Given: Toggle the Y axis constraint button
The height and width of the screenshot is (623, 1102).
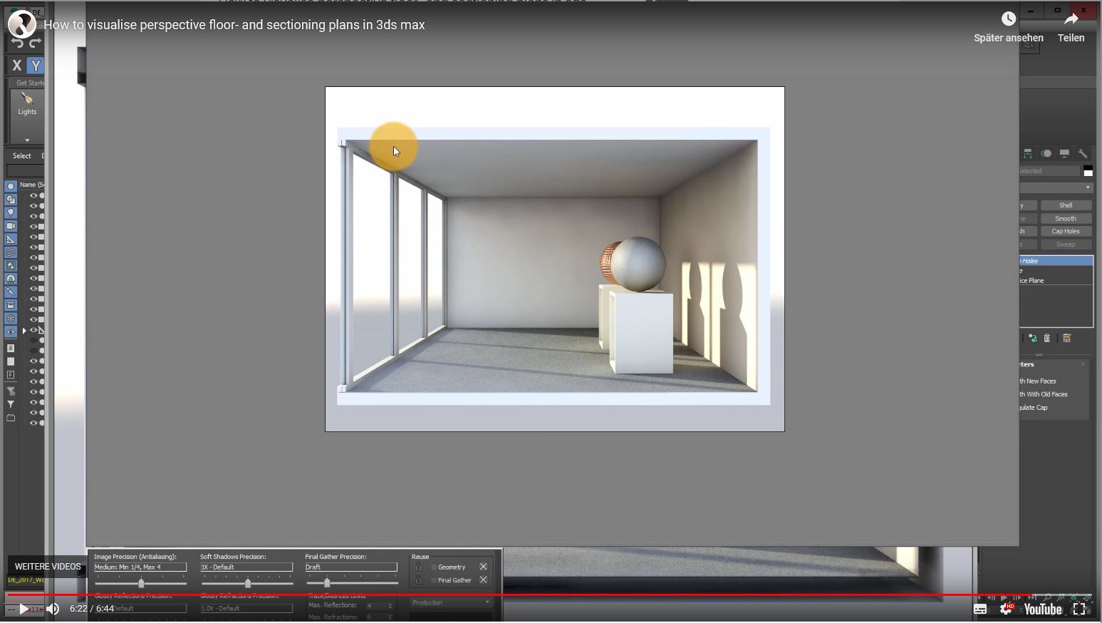Looking at the screenshot, I should (x=36, y=66).
